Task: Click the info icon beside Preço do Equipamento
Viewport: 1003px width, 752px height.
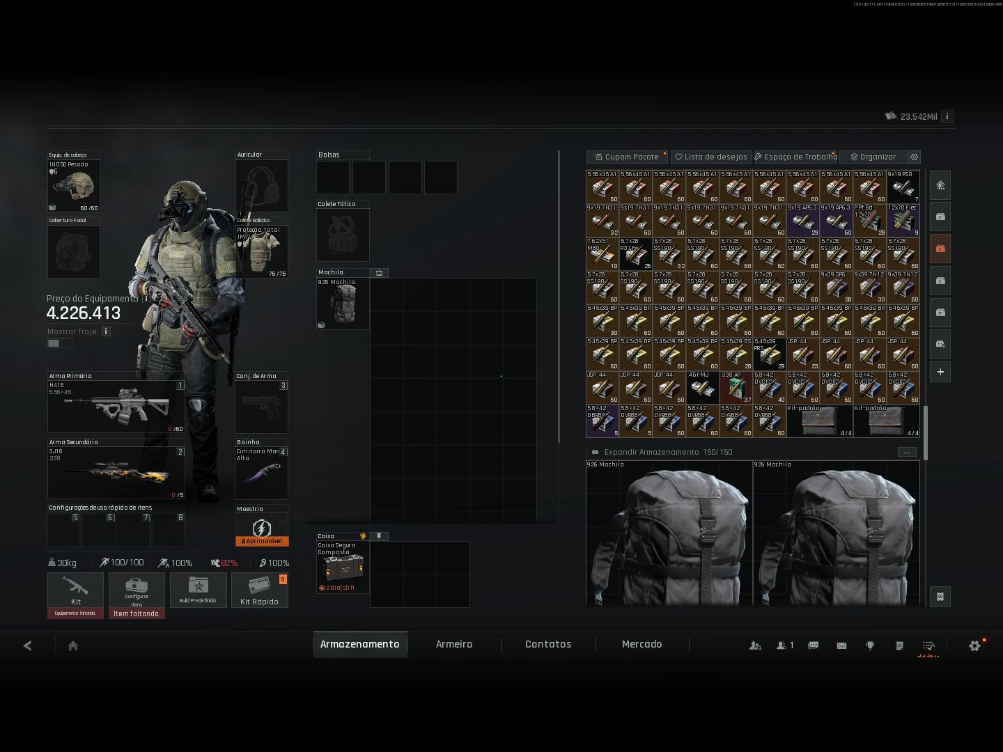Action: click(x=145, y=299)
